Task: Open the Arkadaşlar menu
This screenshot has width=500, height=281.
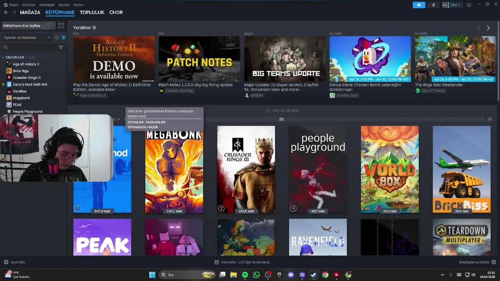Action: click(47, 5)
